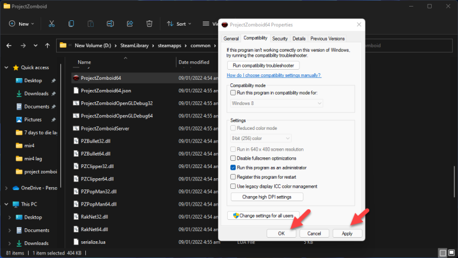The width and height of the screenshot is (458, 258).
Task: Click the Rename icon in toolbar
Action: pyautogui.click(x=110, y=24)
